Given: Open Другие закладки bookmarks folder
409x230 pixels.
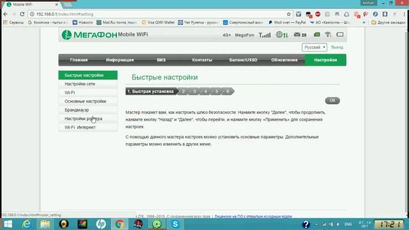Looking at the screenshot, I should pos(388,22).
